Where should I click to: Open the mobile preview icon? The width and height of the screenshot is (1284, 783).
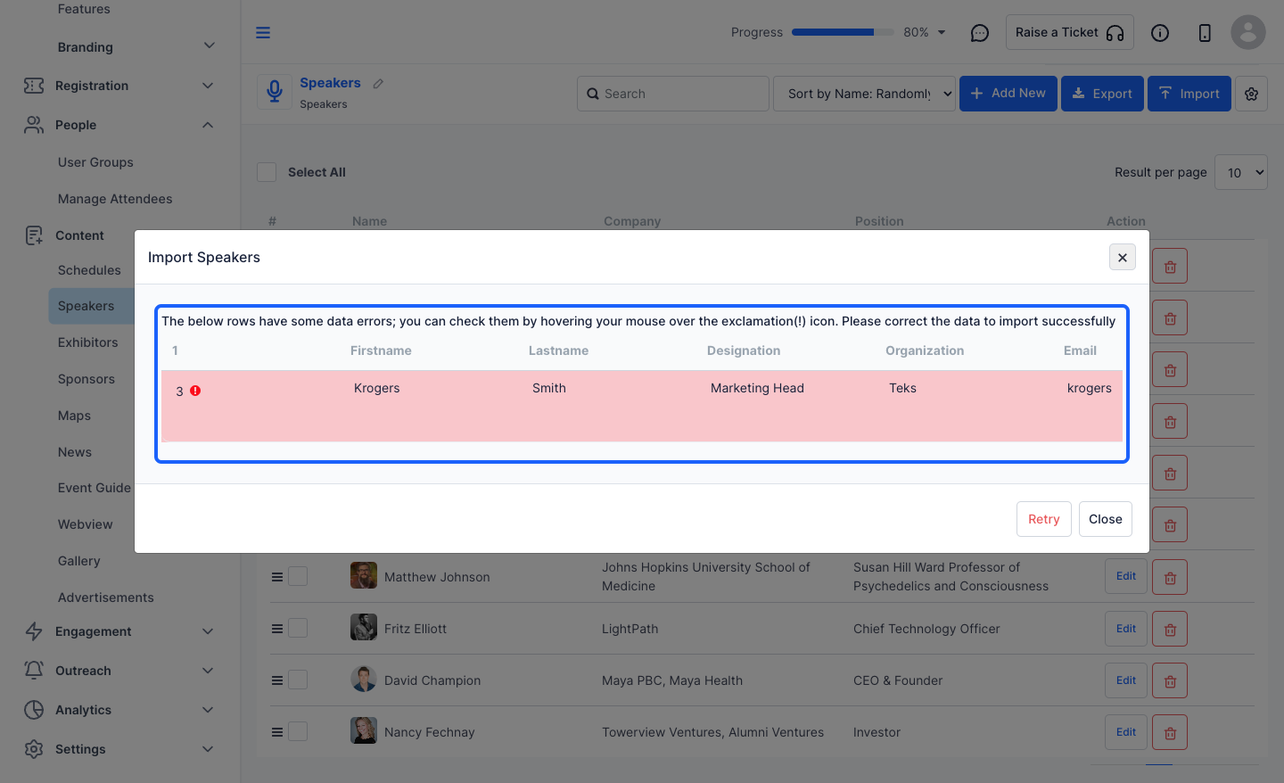pyautogui.click(x=1205, y=33)
